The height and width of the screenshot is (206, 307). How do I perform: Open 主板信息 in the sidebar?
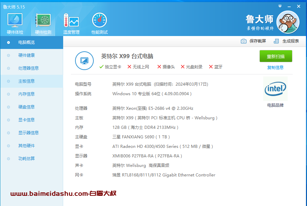click(32, 81)
